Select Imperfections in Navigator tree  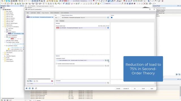pyautogui.click(x=9, y=25)
